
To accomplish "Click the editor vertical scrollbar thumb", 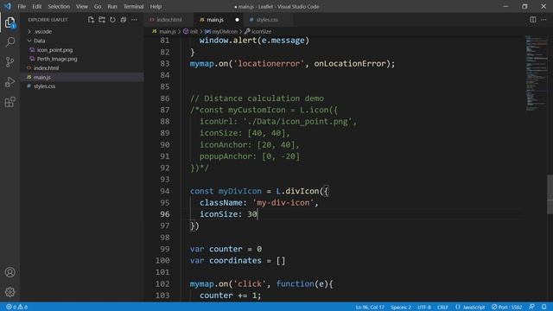I will coord(550,194).
